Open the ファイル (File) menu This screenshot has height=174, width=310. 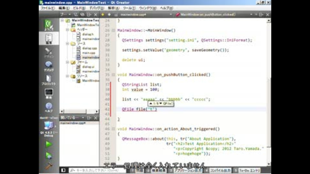click(48, 8)
